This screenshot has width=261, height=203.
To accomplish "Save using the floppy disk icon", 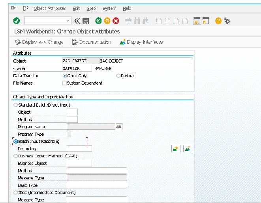I will pyautogui.click(x=86, y=21).
